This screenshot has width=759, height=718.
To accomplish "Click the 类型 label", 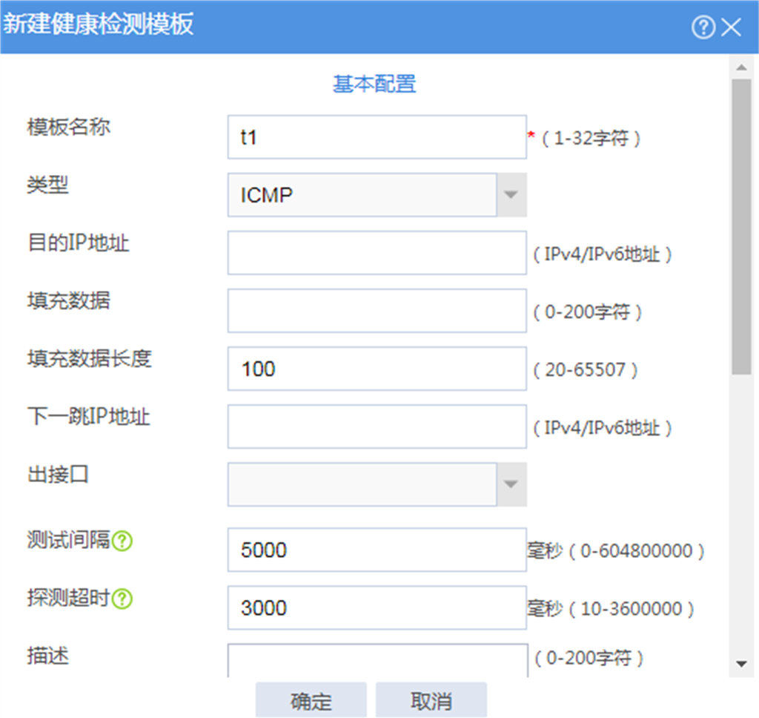I will [48, 185].
